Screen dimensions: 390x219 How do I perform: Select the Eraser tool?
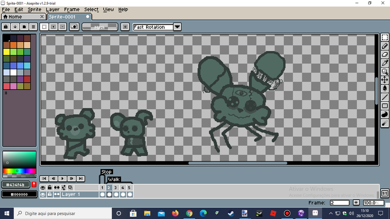[x=384, y=55]
